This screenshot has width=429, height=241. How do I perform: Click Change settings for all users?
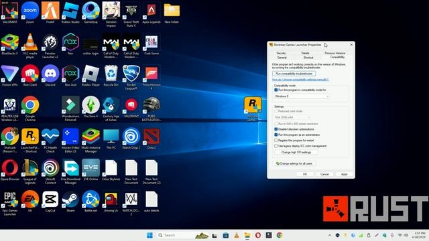[x=294, y=163]
